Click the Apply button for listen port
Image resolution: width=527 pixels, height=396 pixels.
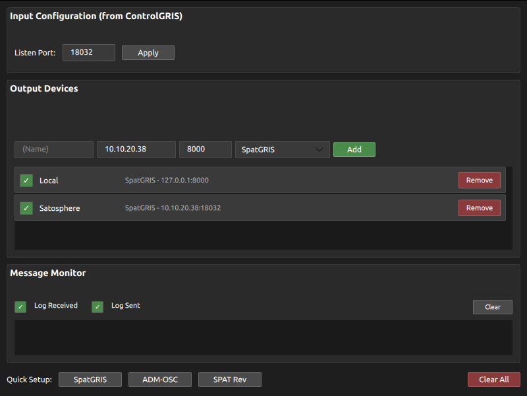click(148, 53)
